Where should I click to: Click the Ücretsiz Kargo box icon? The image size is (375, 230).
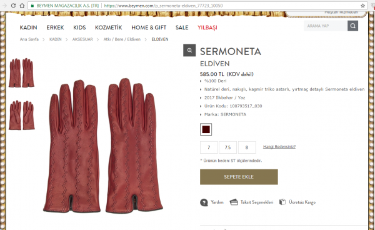click(282, 202)
